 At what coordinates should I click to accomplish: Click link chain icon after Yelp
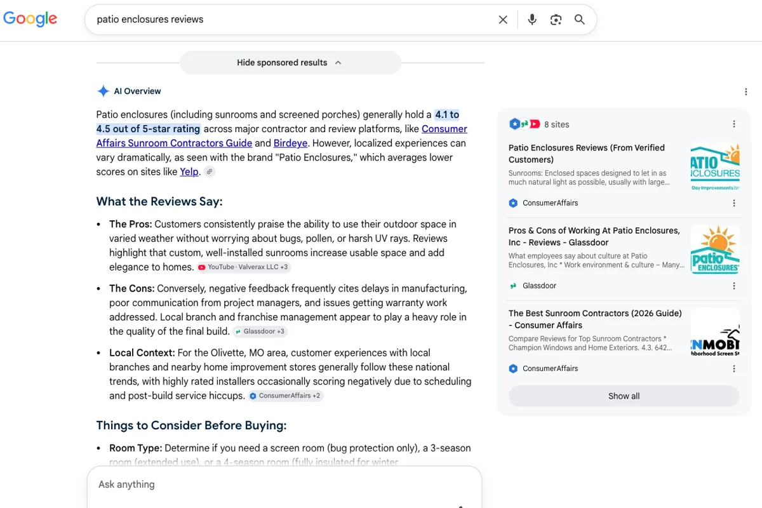coord(209,172)
